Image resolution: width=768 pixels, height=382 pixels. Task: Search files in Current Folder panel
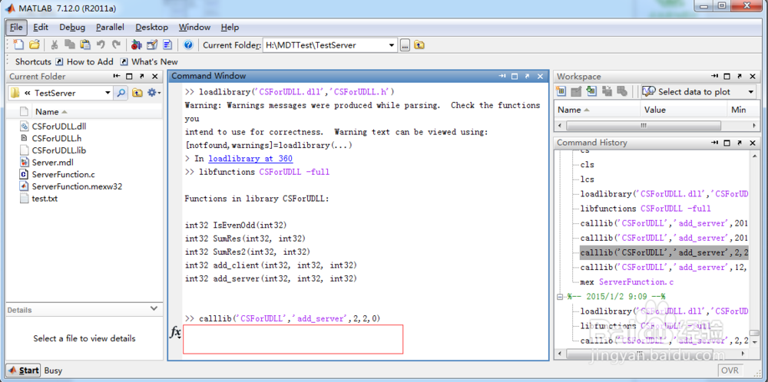pos(121,93)
